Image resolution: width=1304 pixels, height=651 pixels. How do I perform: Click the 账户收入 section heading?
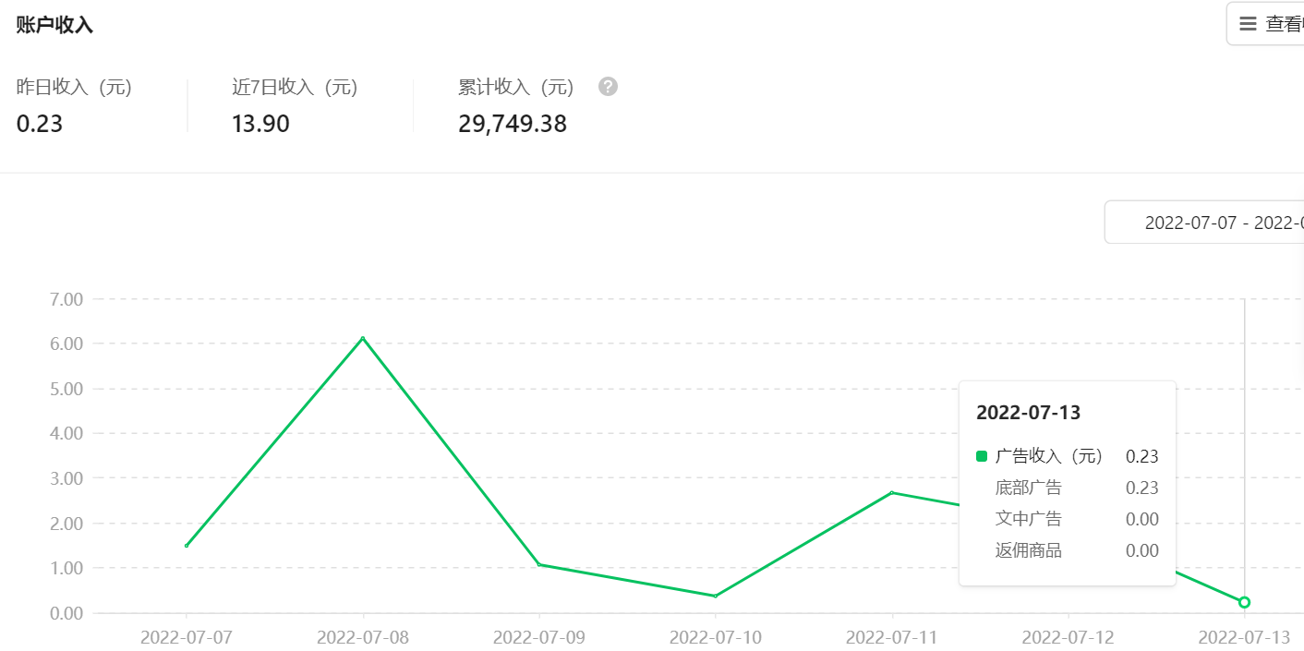click(x=54, y=25)
